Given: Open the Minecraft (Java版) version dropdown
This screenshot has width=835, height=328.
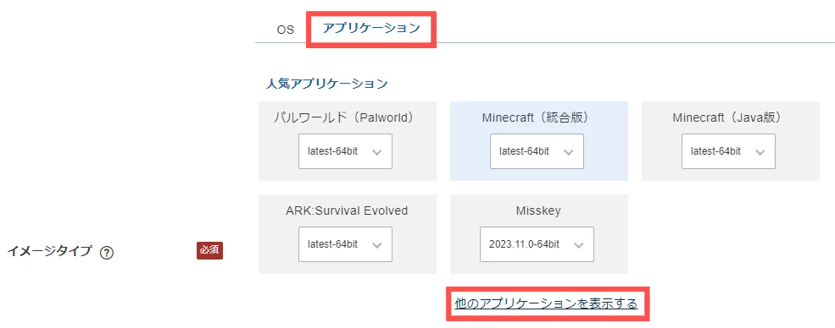Looking at the screenshot, I should 728,151.
